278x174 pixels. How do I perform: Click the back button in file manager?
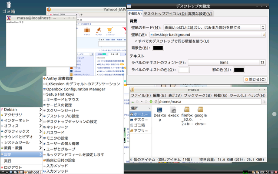137,102
